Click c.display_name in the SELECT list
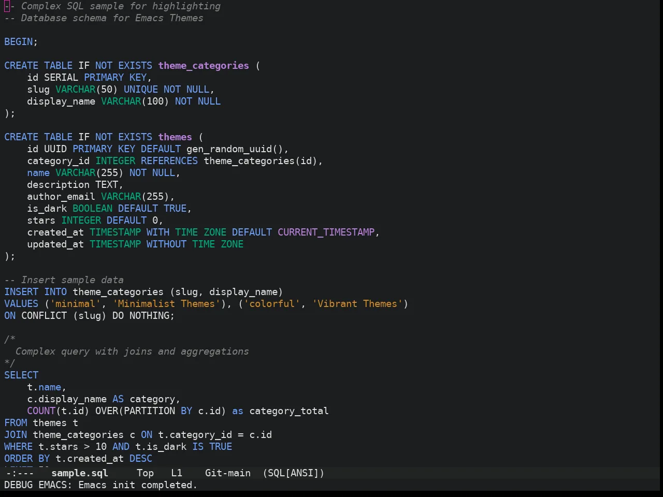663x497 pixels. click(x=67, y=399)
